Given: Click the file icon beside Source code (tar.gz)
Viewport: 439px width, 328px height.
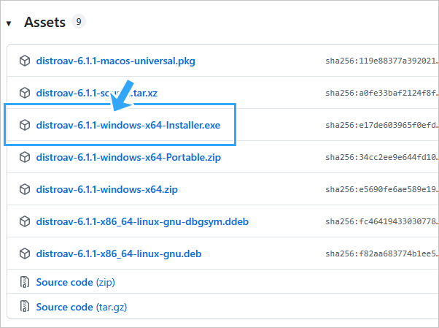Looking at the screenshot, I should click(25, 308).
